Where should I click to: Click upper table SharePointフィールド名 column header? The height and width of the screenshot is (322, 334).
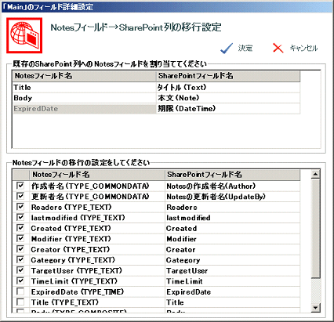pyautogui.click(x=228, y=76)
